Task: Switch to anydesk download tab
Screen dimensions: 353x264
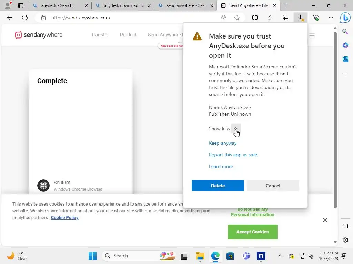Action: [x=124, y=5]
